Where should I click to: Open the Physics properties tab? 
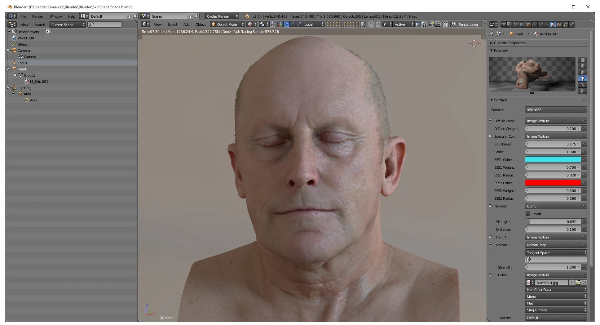click(x=572, y=24)
